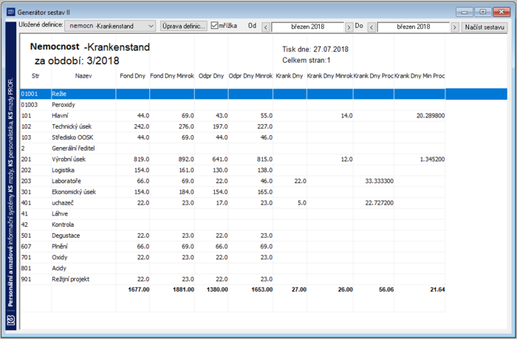The image size is (517, 339).
Task: Click the value 22.727200 in uchazeč row
Action: 379,203
